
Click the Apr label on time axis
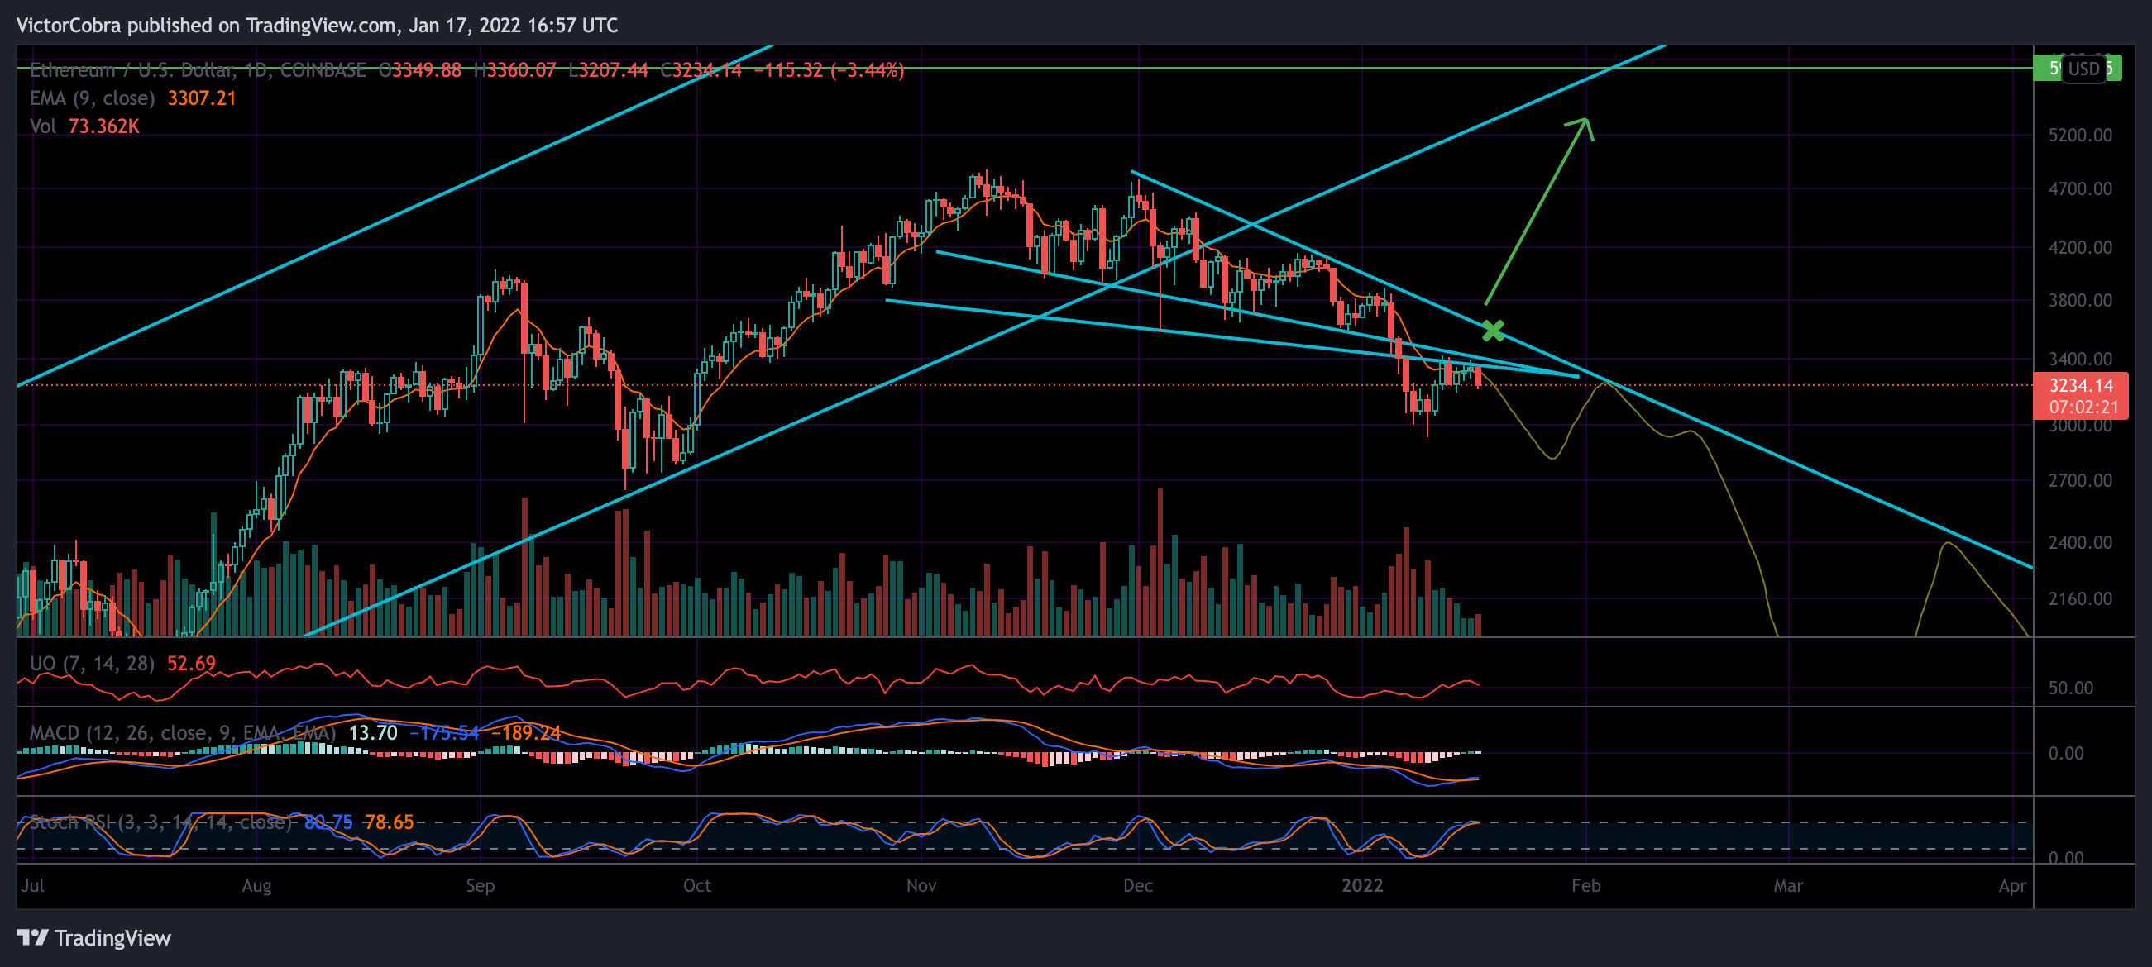[x=2011, y=885]
